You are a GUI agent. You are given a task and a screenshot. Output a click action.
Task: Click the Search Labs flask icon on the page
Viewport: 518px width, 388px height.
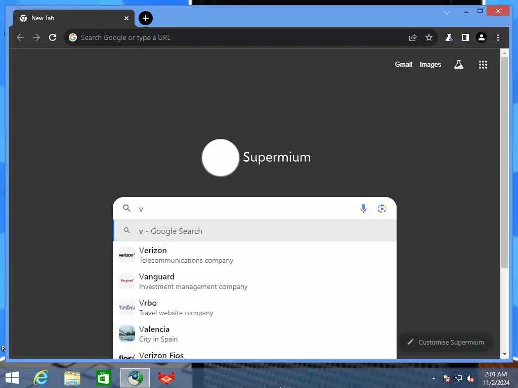(458, 65)
